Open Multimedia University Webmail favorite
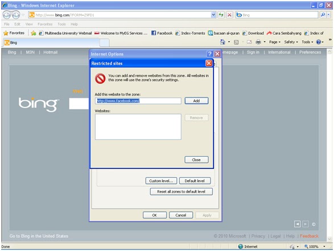Screen dimensions: 334x251 click(65, 33)
